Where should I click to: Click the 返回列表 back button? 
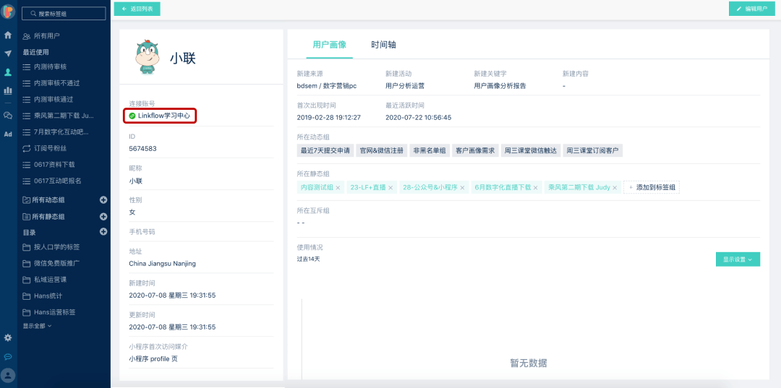[x=137, y=9]
